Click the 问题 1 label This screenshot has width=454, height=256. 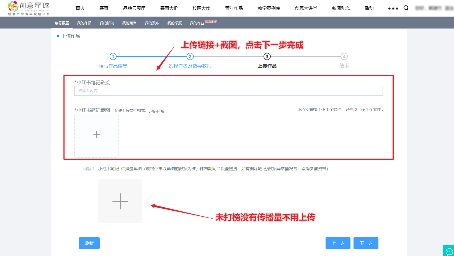(89, 169)
